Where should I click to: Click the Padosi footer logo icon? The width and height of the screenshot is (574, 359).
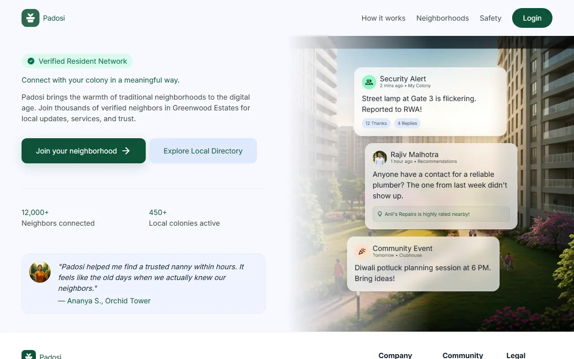[29, 355]
